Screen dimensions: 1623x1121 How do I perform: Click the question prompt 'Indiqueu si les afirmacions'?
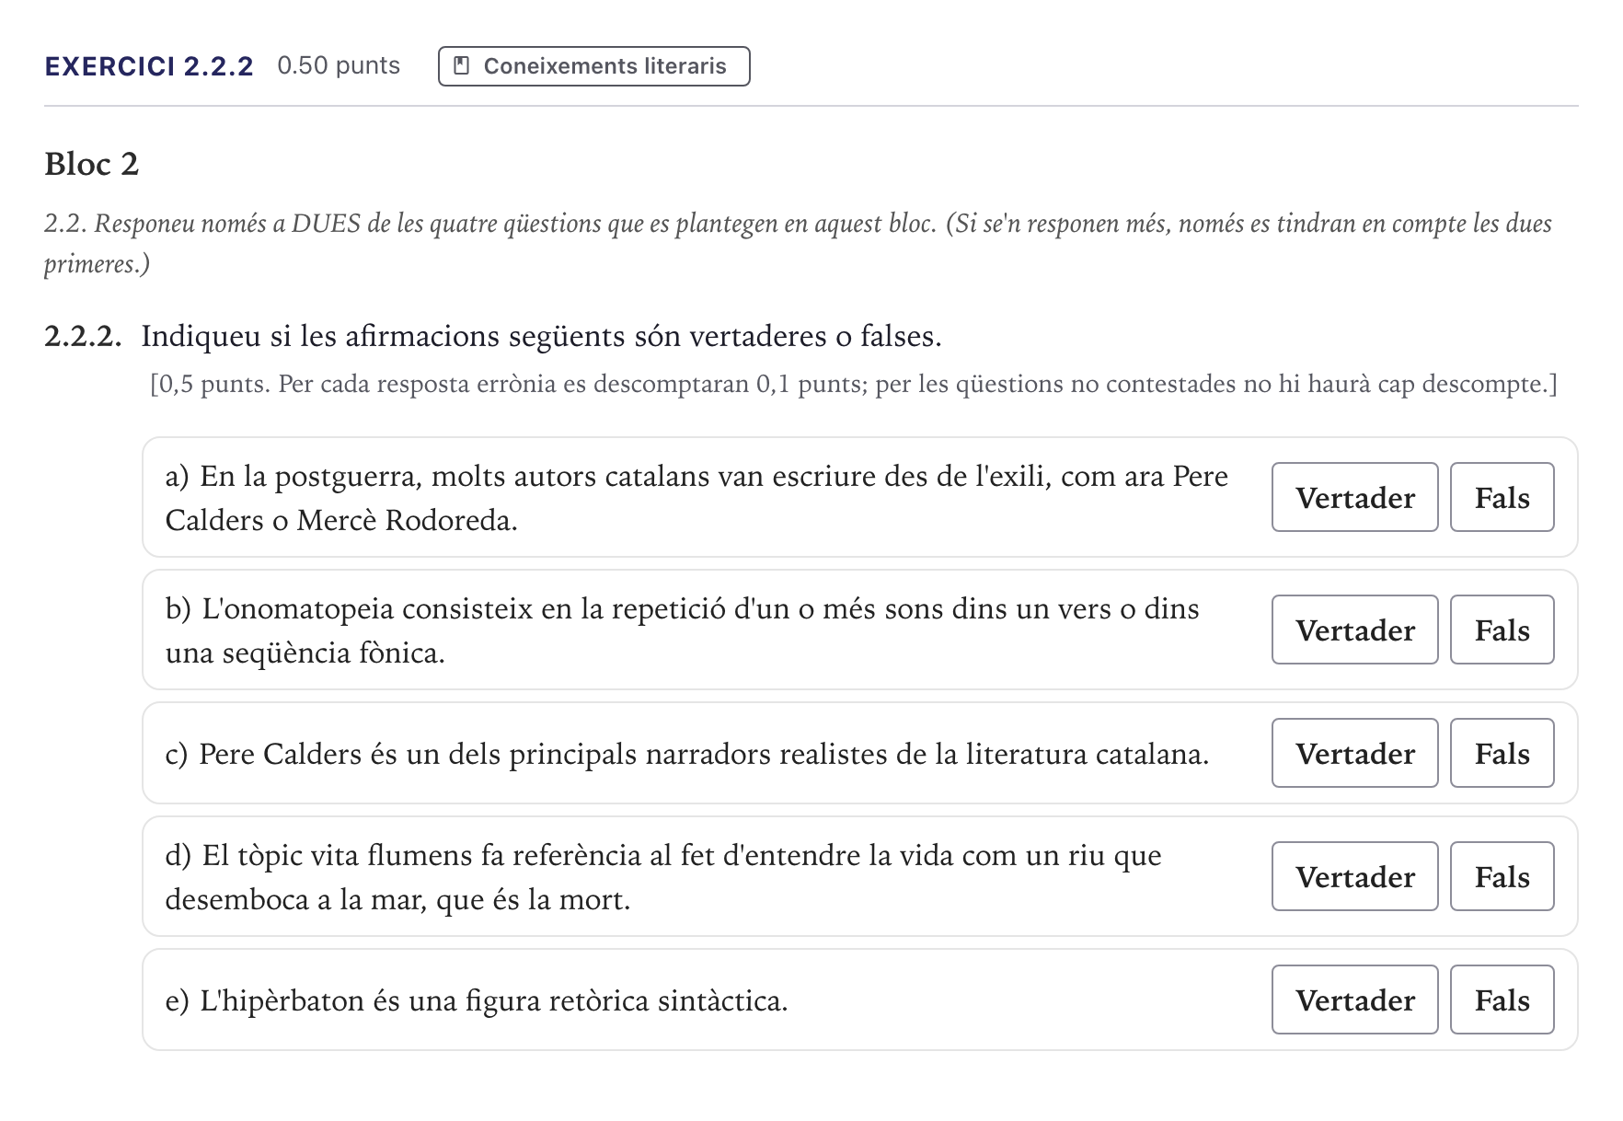pyautogui.click(x=541, y=337)
